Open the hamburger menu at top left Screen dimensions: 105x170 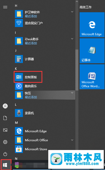(5, 7)
